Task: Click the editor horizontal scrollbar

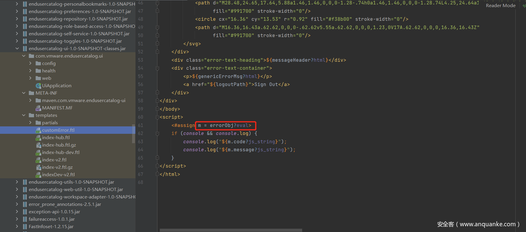Action: (x=231, y=230)
